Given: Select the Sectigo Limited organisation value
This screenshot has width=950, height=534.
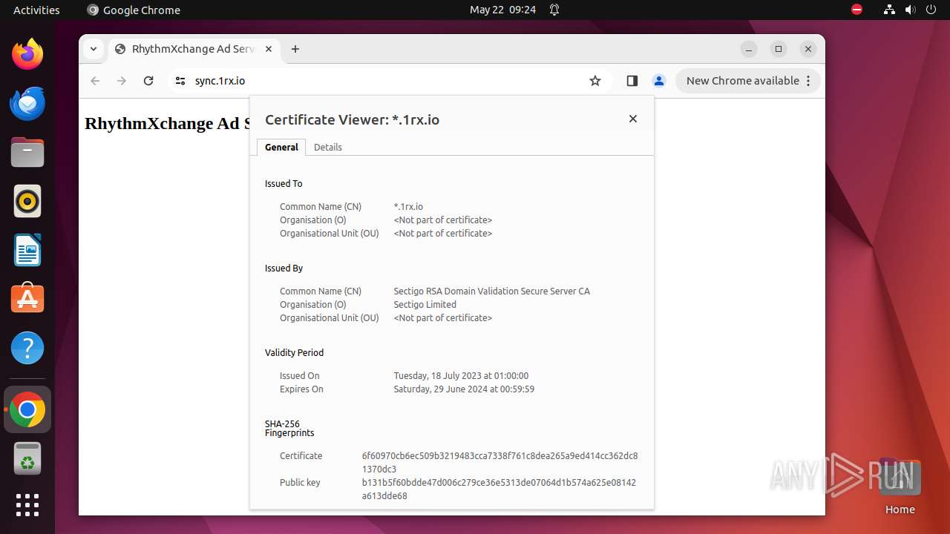Looking at the screenshot, I should click(425, 305).
